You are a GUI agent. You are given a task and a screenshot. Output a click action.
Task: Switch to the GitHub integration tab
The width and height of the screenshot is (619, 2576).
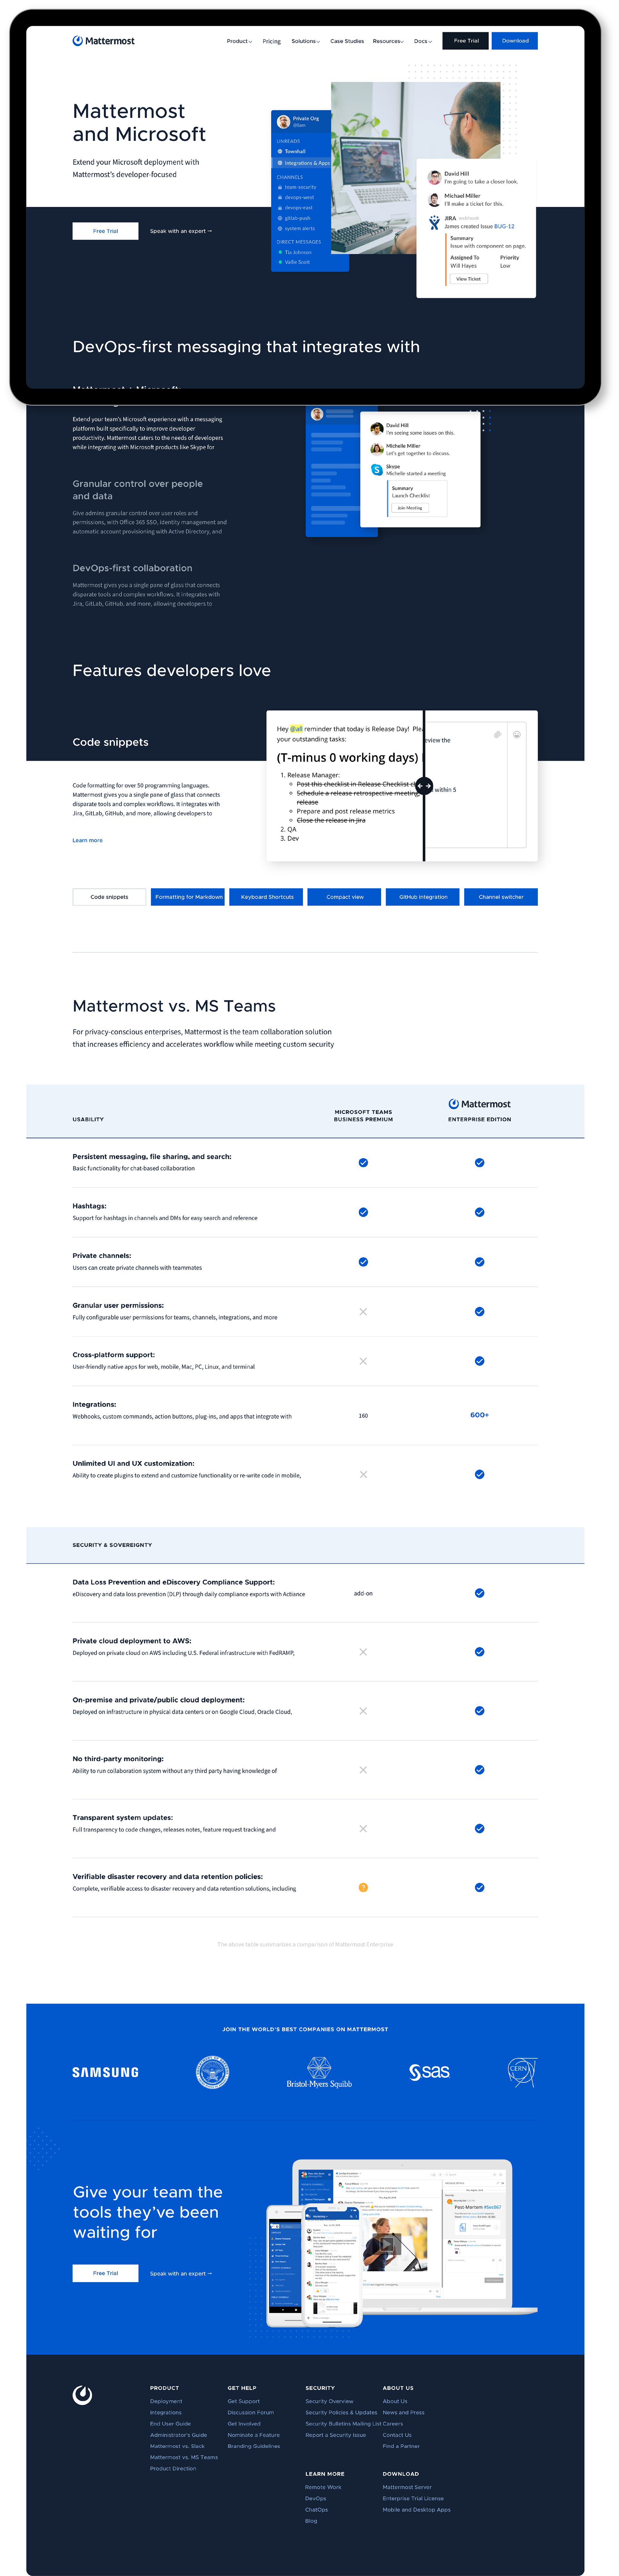coord(423,897)
